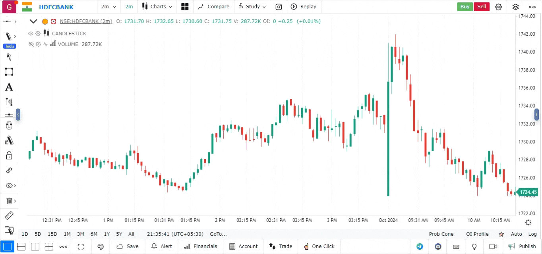Open the 2m interval dropdown
Screen dimensions: 542x254
(108, 7)
